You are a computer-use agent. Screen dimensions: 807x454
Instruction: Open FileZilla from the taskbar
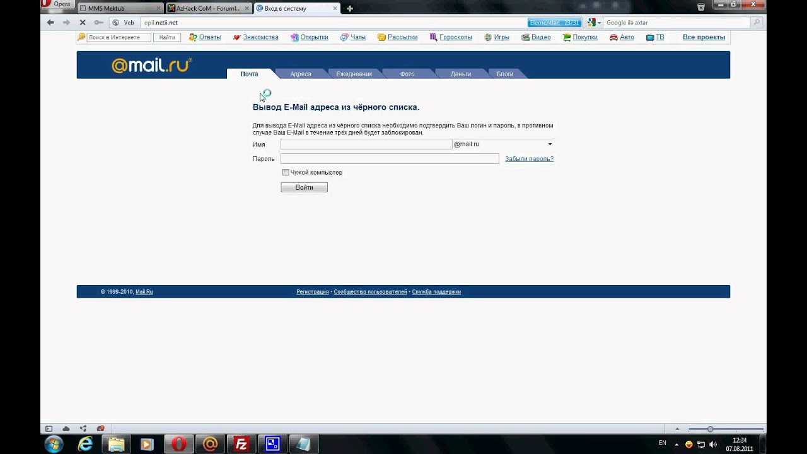pyautogui.click(x=241, y=444)
